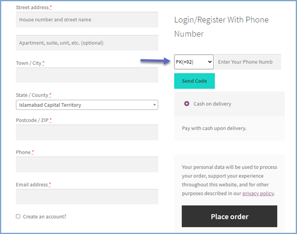
Task: Click the Email address label text
Action: click(32, 184)
